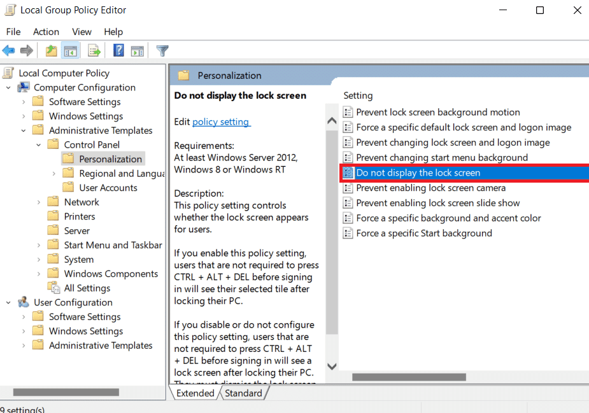Screen dimensions: 589x413
Task: Click the Local Computer Policy scroll icon
Action: (8, 73)
